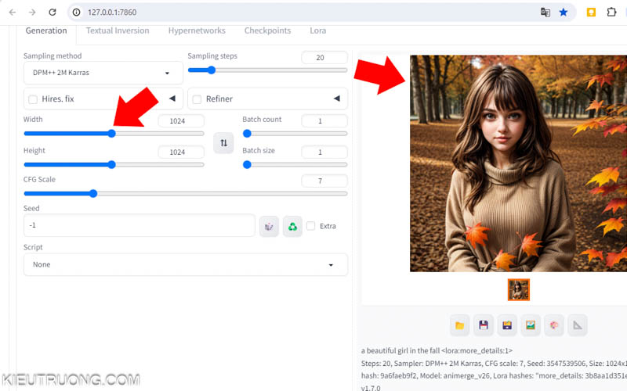This screenshot has height=391, width=627.
Task: Click the address bar URL 127.0.0.1:7860
Action: point(112,13)
